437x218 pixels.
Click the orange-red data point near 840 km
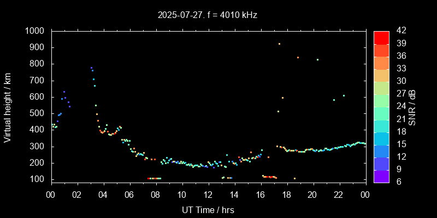click(298, 57)
